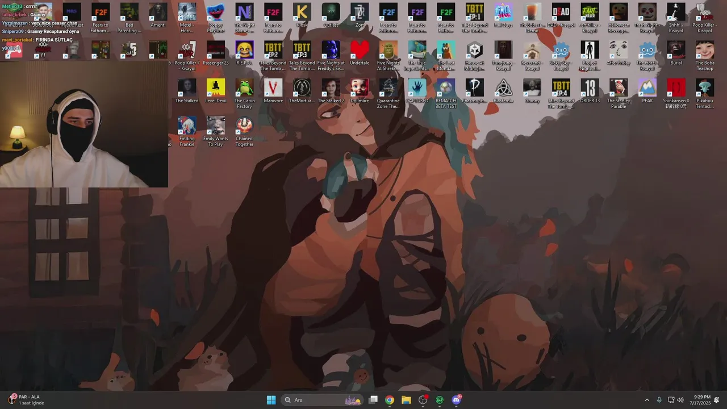727x409 pixels.
Task: Open The Cabin Factory frog icon
Action: [x=244, y=94]
